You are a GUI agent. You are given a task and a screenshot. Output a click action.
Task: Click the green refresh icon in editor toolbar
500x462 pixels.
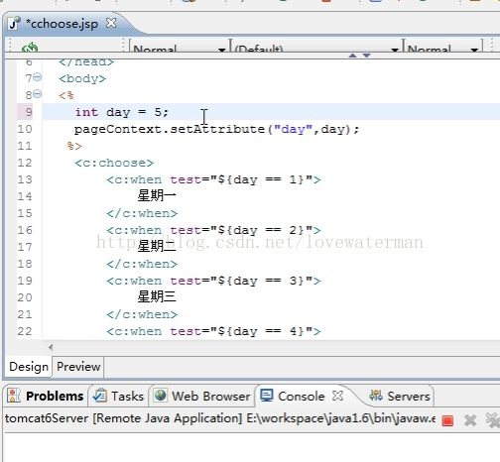point(30,48)
